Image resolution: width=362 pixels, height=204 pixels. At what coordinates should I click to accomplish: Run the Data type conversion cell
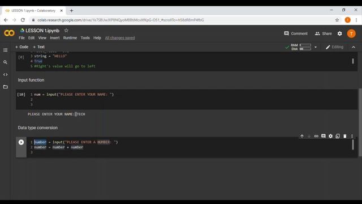pyautogui.click(x=21, y=142)
